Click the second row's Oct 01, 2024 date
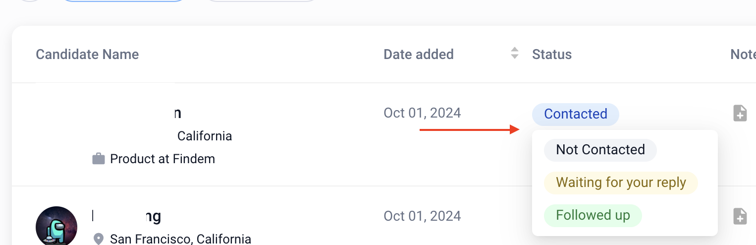This screenshot has height=245, width=756. tap(422, 216)
